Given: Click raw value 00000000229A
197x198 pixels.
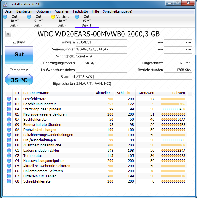Looking at the screenshot, I should 173,151.
